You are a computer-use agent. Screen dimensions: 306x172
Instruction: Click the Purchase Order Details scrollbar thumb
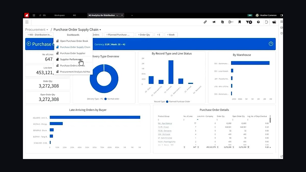[270, 120]
